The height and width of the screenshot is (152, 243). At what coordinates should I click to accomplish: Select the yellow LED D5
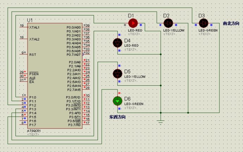click(118, 74)
